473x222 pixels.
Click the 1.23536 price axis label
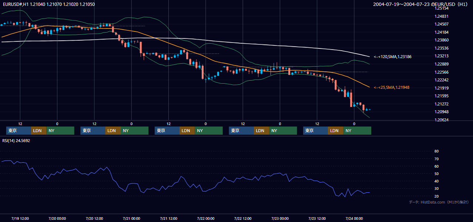point(441,48)
